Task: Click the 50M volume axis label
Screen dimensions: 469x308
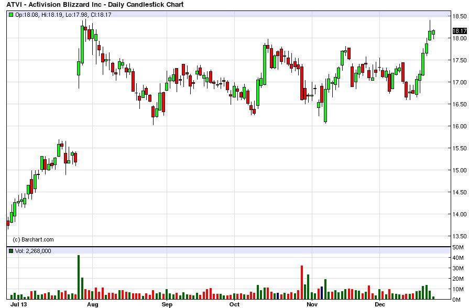Action: click(458, 247)
